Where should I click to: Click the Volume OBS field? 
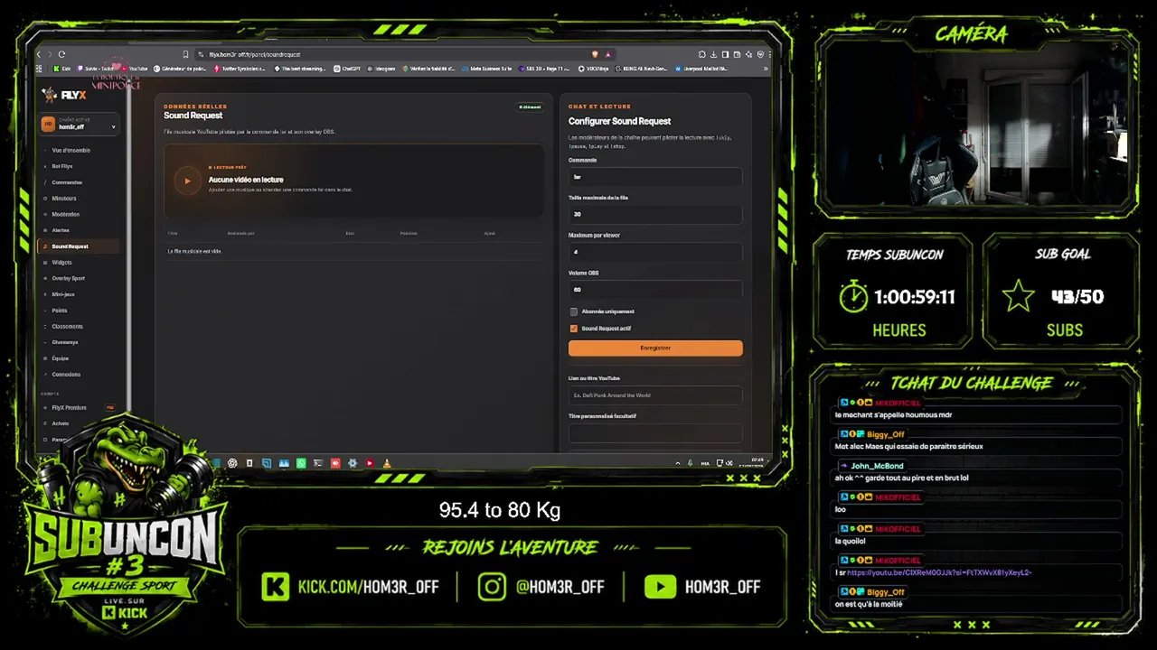[x=655, y=290]
